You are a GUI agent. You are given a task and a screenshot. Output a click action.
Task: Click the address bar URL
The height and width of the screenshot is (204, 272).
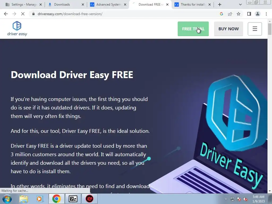click(x=70, y=14)
